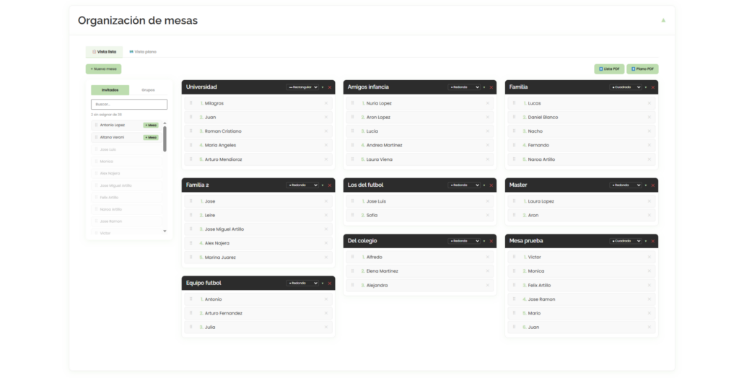Viewport: 739px width, 378px height.
Task: Click the Amigos infancia table title
Action: coord(368,87)
